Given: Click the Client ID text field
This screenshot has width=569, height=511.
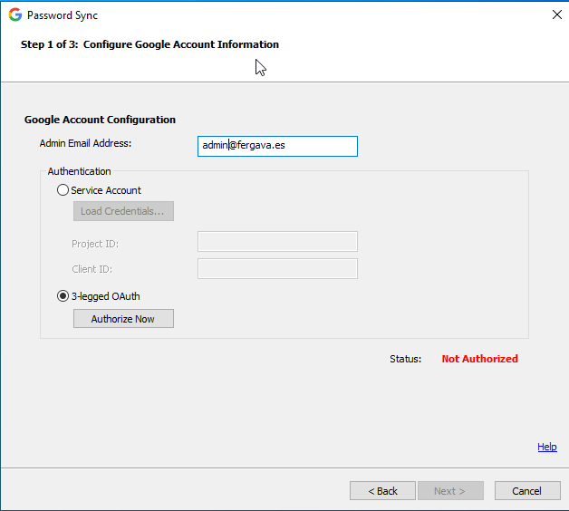Looking at the screenshot, I should [x=277, y=269].
